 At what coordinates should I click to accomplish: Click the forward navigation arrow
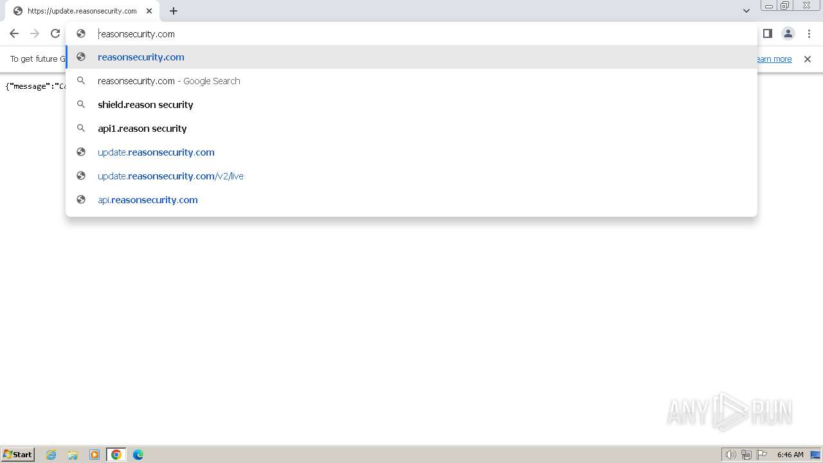[x=35, y=33]
